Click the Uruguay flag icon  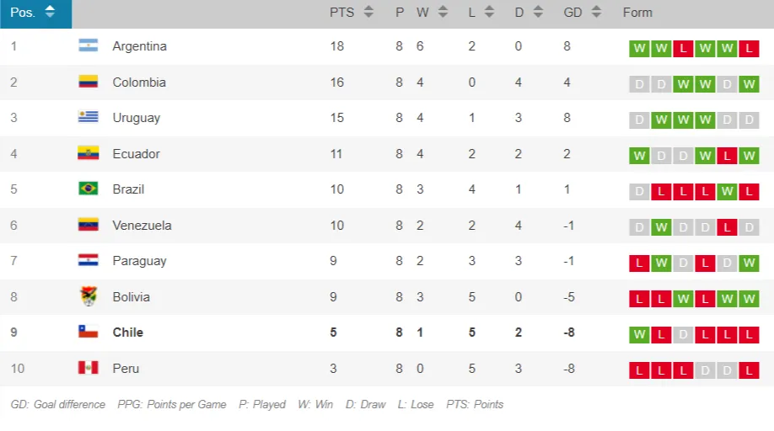[89, 118]
